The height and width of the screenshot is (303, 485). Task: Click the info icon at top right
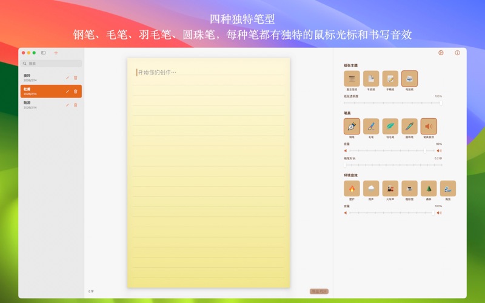click(x=457, y=53)
